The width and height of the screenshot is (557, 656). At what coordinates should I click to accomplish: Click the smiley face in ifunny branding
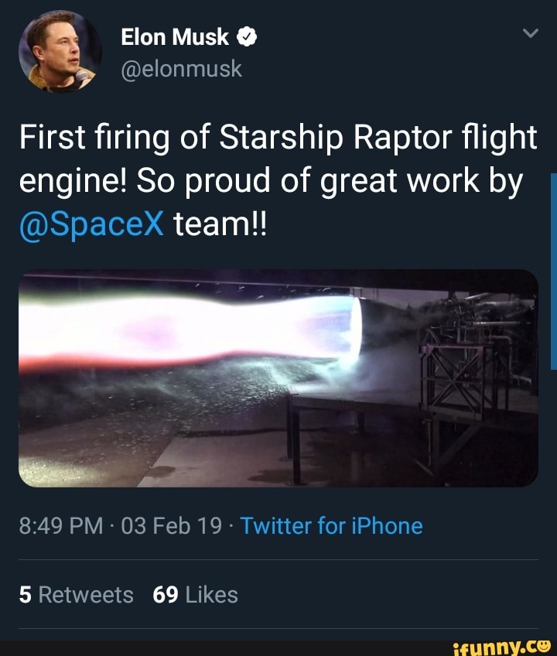[x=542, y=647]
